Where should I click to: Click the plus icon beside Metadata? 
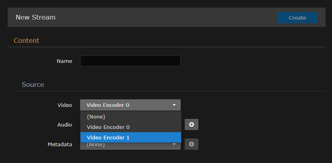pyautogui.click(x=192, y=144)
